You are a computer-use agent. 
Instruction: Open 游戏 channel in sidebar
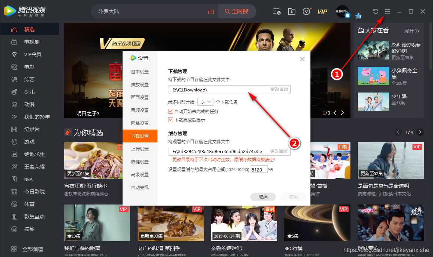point(30,142)
